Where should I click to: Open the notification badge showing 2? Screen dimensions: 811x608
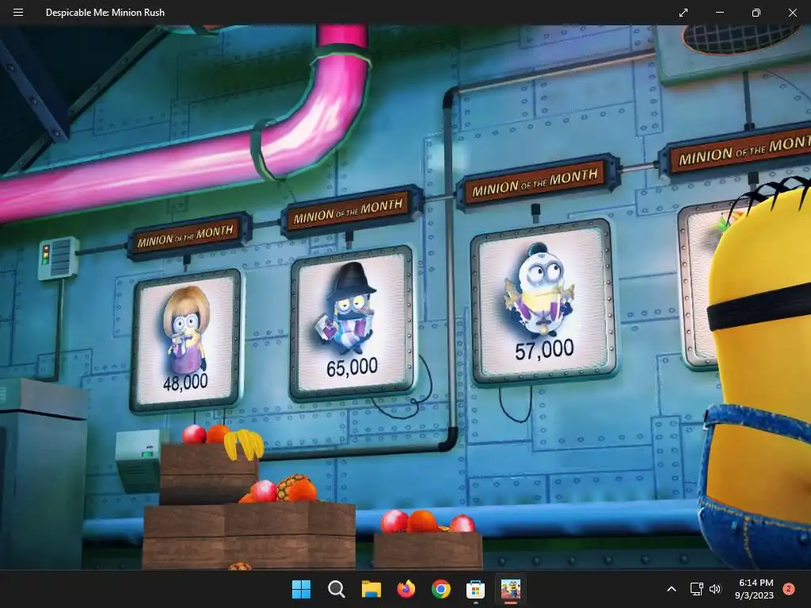[x=789, y=589]
